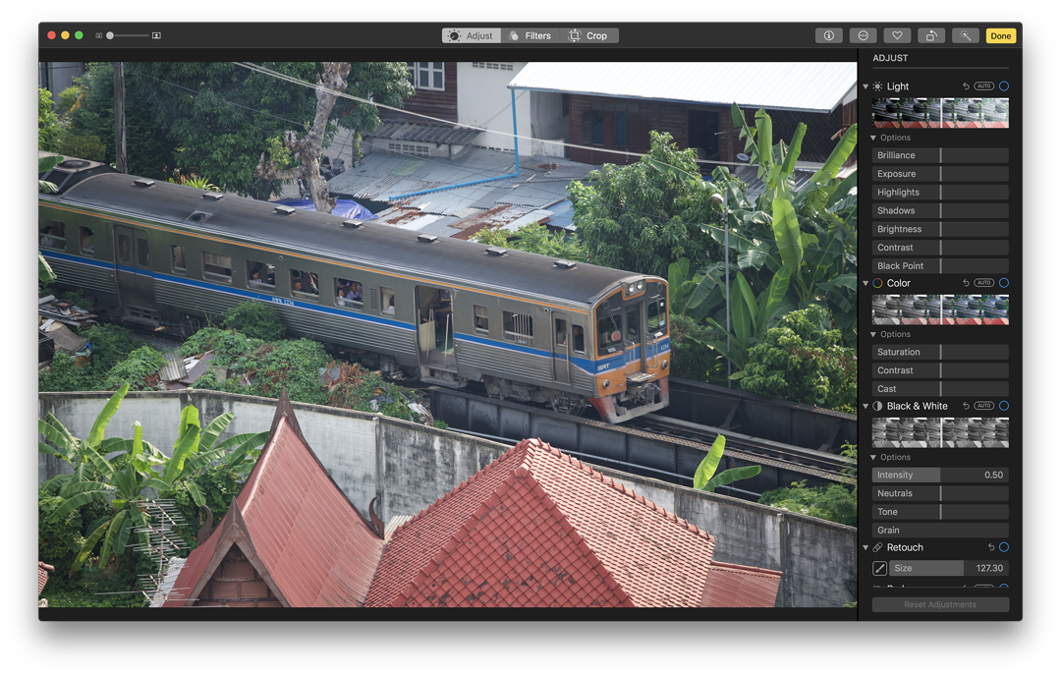
Task: Click the Light sun icon
Action: tap(877, 86)
